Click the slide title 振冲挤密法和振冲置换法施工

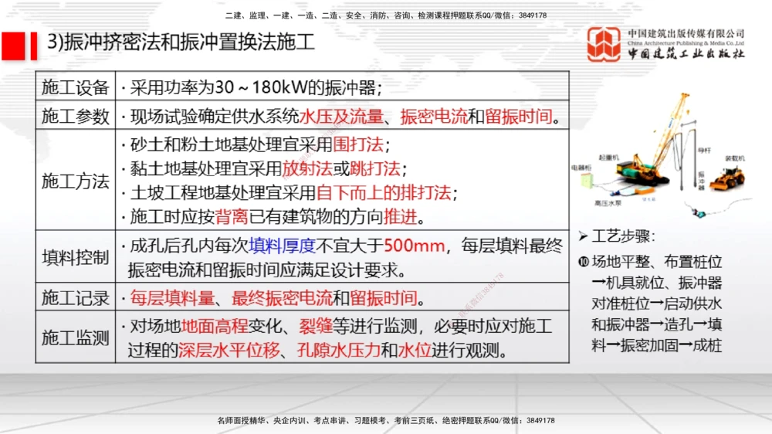(181, 42)
